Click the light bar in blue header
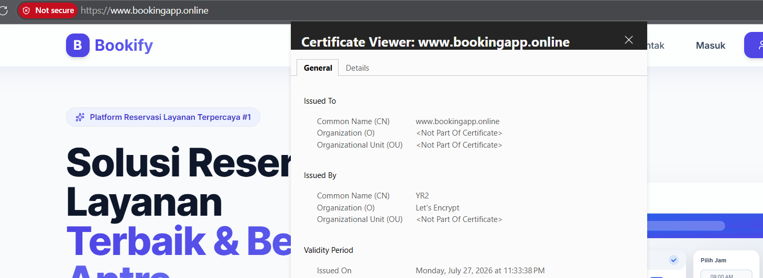The image size is (763, 278). click(686, 226)
